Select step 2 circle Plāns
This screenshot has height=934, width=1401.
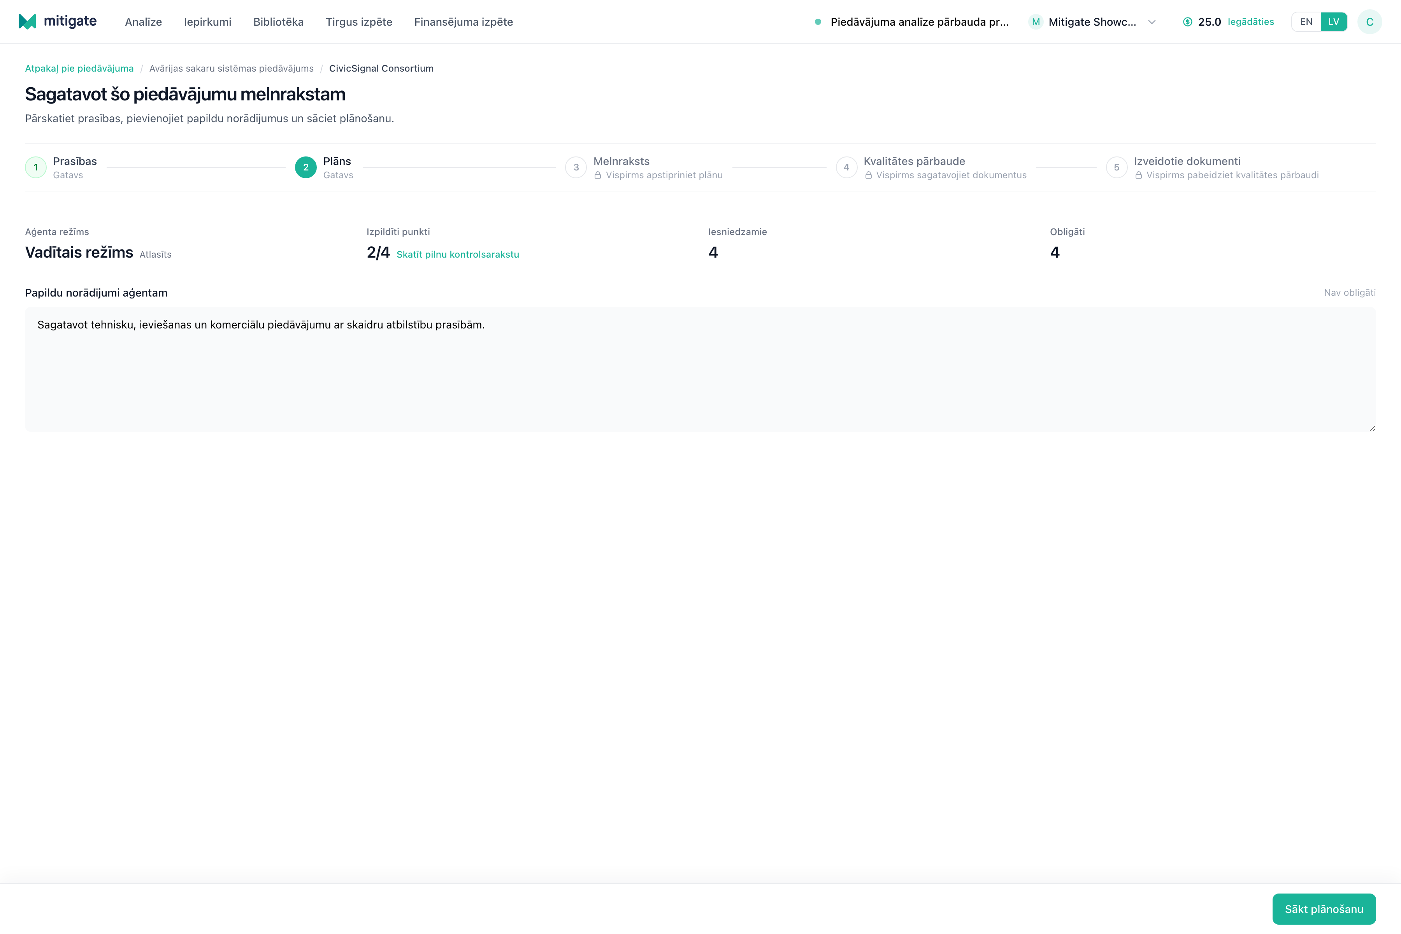pos(305,167)
